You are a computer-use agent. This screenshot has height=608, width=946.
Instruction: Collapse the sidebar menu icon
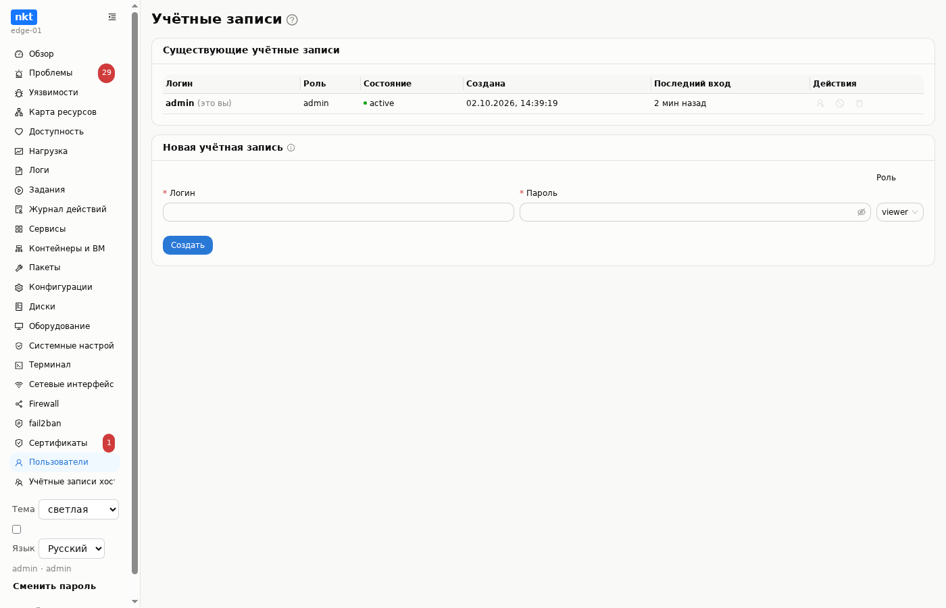112,17
